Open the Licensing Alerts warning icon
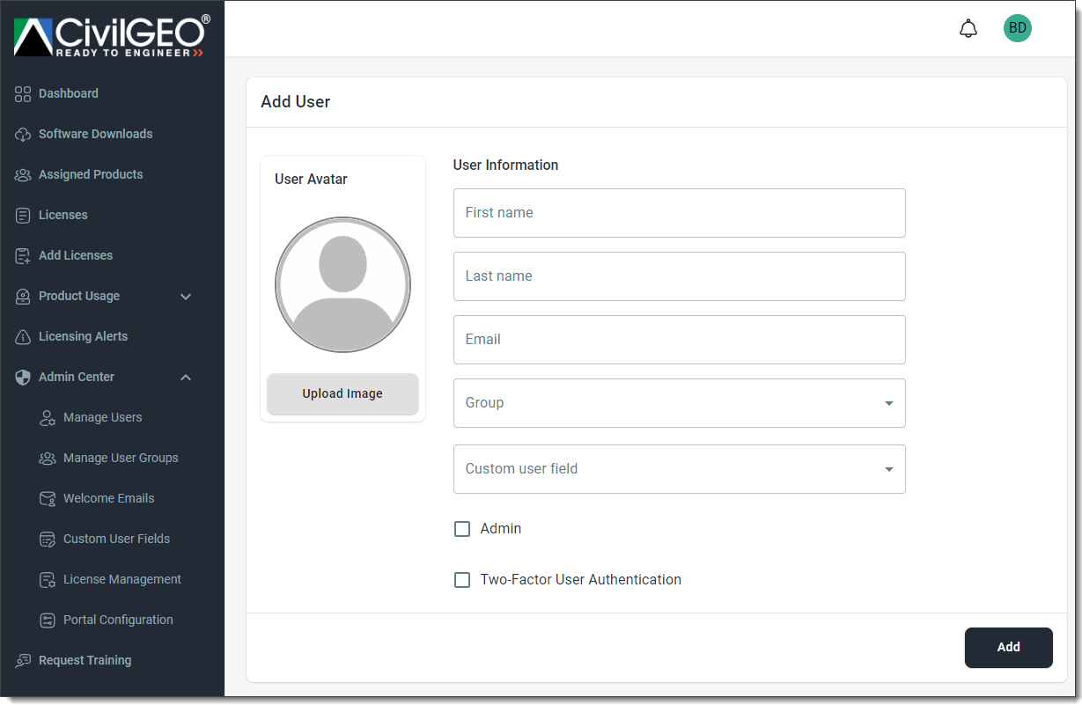 coord(21,336)
